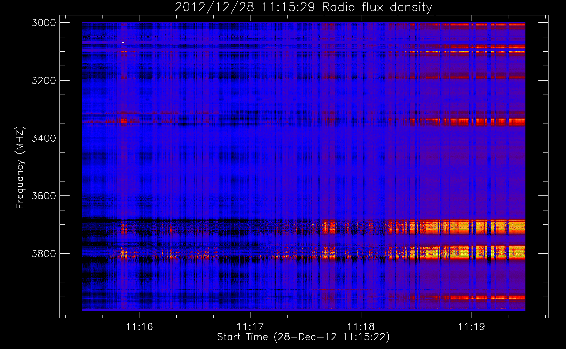The image size is (566, 349).
Task: Click the "Frequency (MHZ)" axis label
Action: coord(20,167)
